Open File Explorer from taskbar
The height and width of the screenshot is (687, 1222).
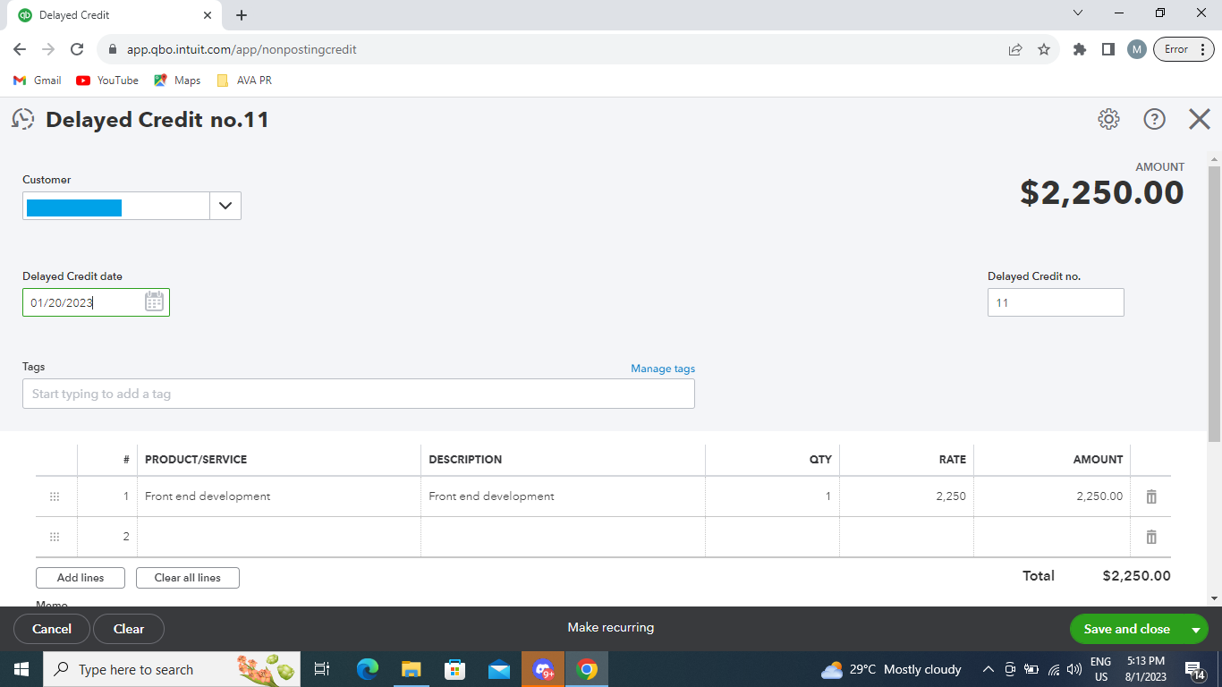tap(412, 669)
